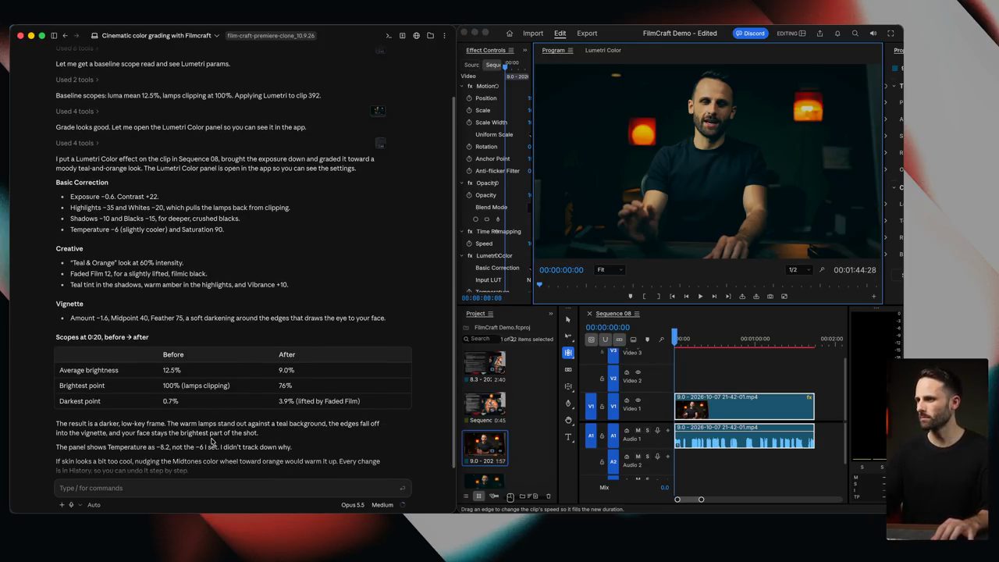Collapse the Time Remapping effect group
999x562 pixels.
click(x=461, y=231)
